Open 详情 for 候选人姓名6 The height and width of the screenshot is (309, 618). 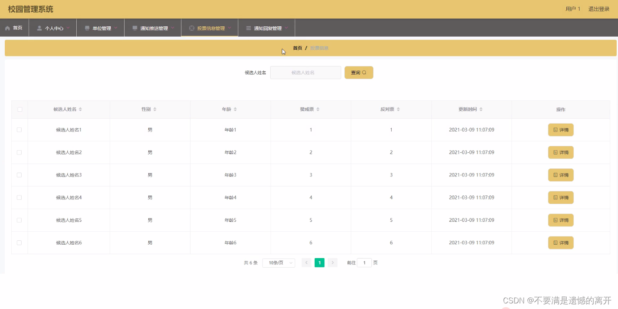tap(561, 243)
